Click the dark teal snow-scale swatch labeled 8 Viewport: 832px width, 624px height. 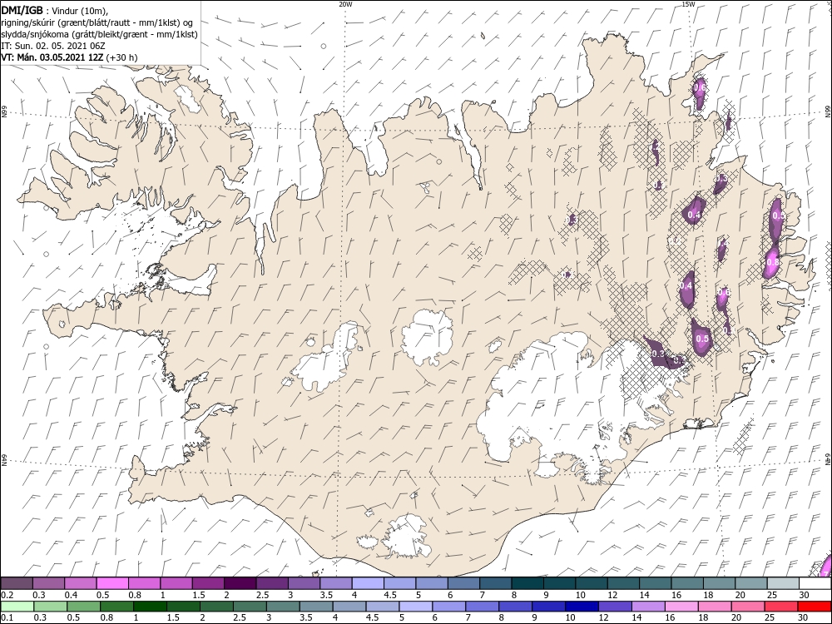(527, 583)
